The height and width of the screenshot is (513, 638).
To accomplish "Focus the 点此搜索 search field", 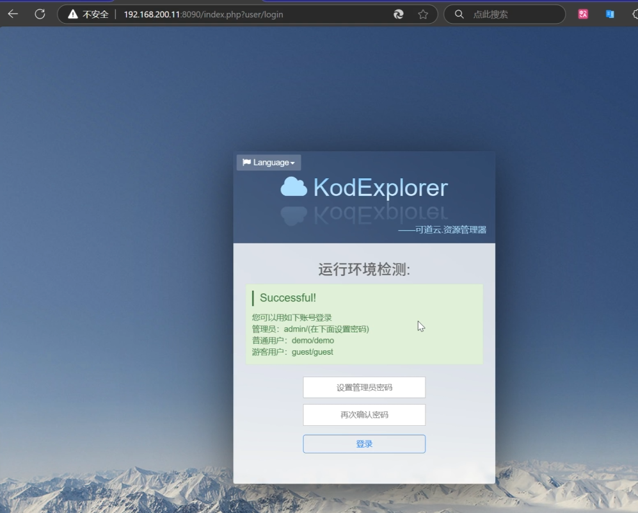I will (504, 15).
